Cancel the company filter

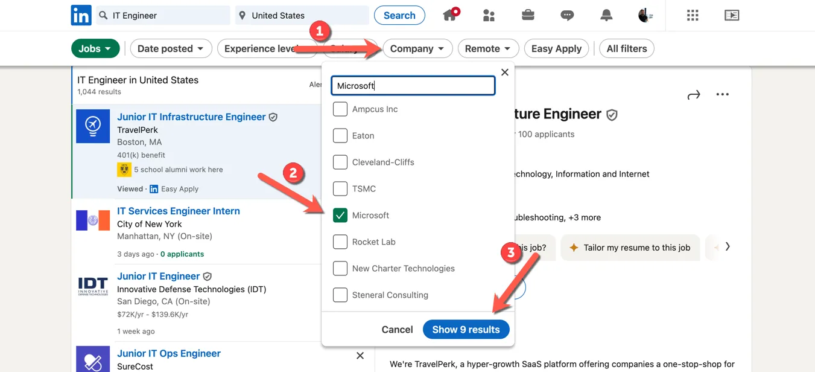click(x=397, y=329)
